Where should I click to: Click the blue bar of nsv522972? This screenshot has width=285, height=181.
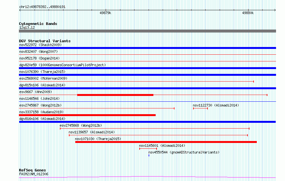coord(147,48)
